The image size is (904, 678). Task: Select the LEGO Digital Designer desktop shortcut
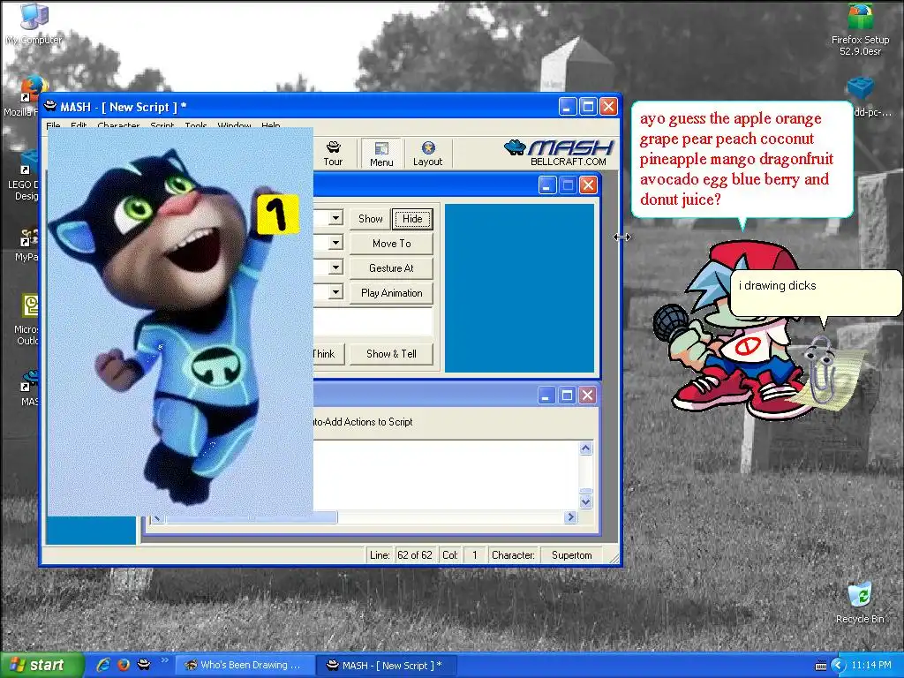pyautogui.click(x=23, y=176)
